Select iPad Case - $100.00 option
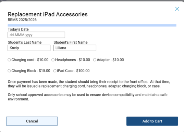184x132 pixels. coord(55,71)
